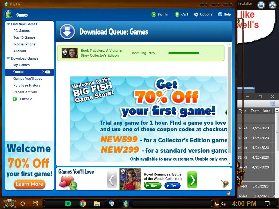Click the green play icon next to Luxor 2
Viewport: 279px width, 209px height.
coord(15,99)
